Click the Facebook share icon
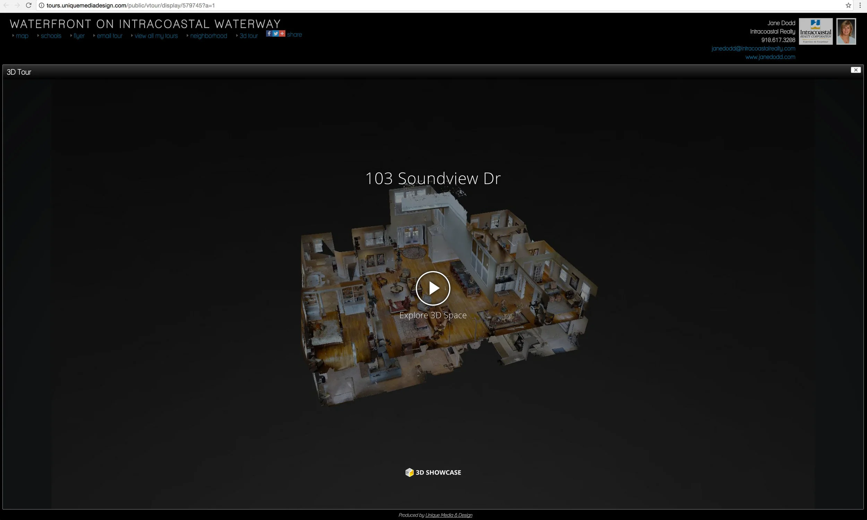 point(269,34)
